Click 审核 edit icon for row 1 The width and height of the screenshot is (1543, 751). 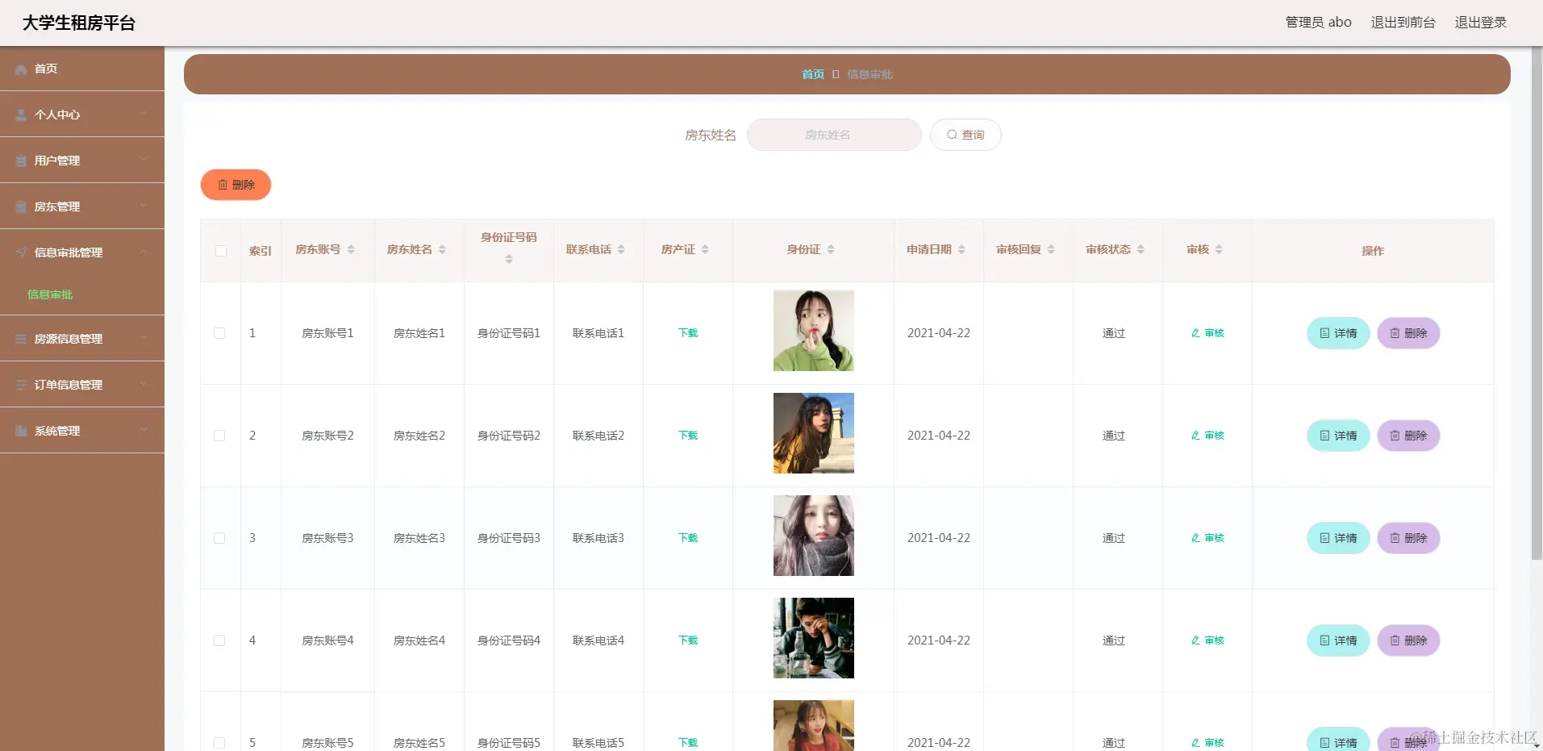1195,333
